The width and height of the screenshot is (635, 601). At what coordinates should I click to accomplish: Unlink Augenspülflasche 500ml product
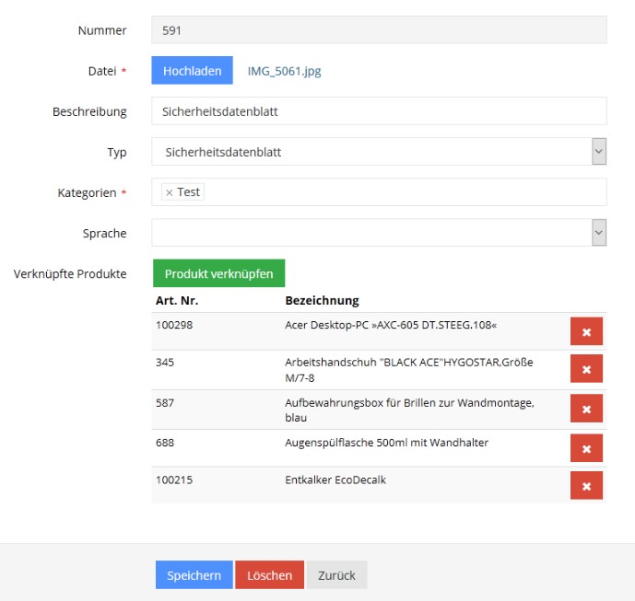586,448
